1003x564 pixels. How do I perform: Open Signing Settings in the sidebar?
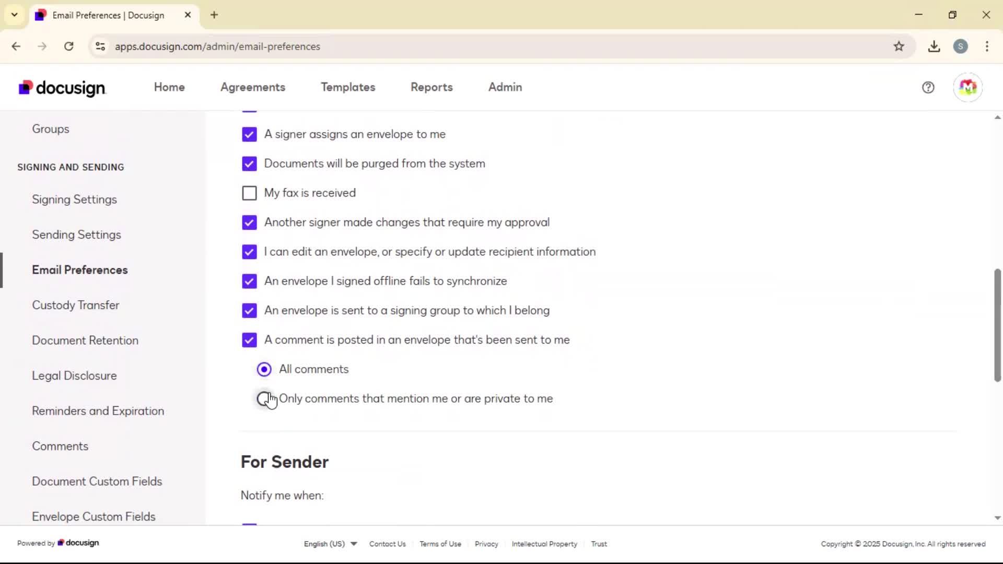coord(74,199)
